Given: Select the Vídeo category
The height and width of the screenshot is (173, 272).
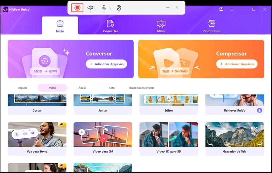Looking at the screenshot, I should 52,88.
